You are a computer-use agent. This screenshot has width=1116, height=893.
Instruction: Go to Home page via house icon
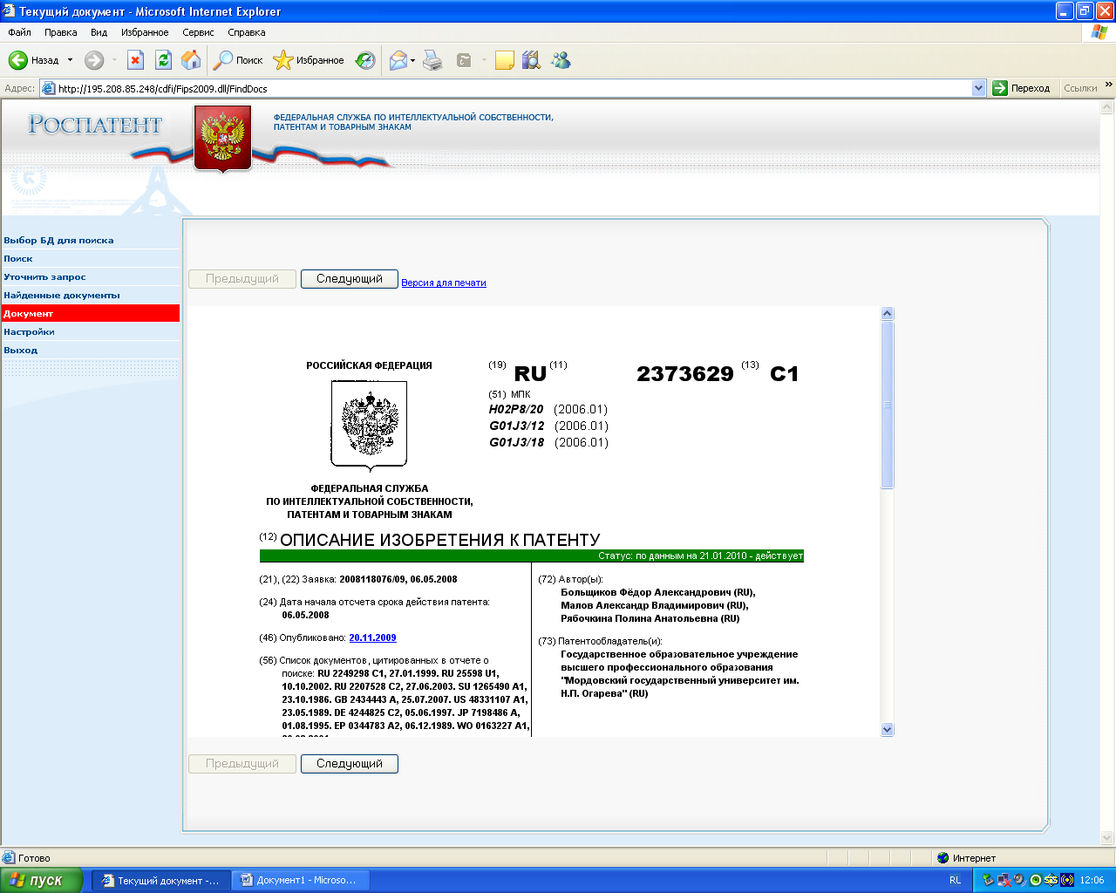point(191,60)
